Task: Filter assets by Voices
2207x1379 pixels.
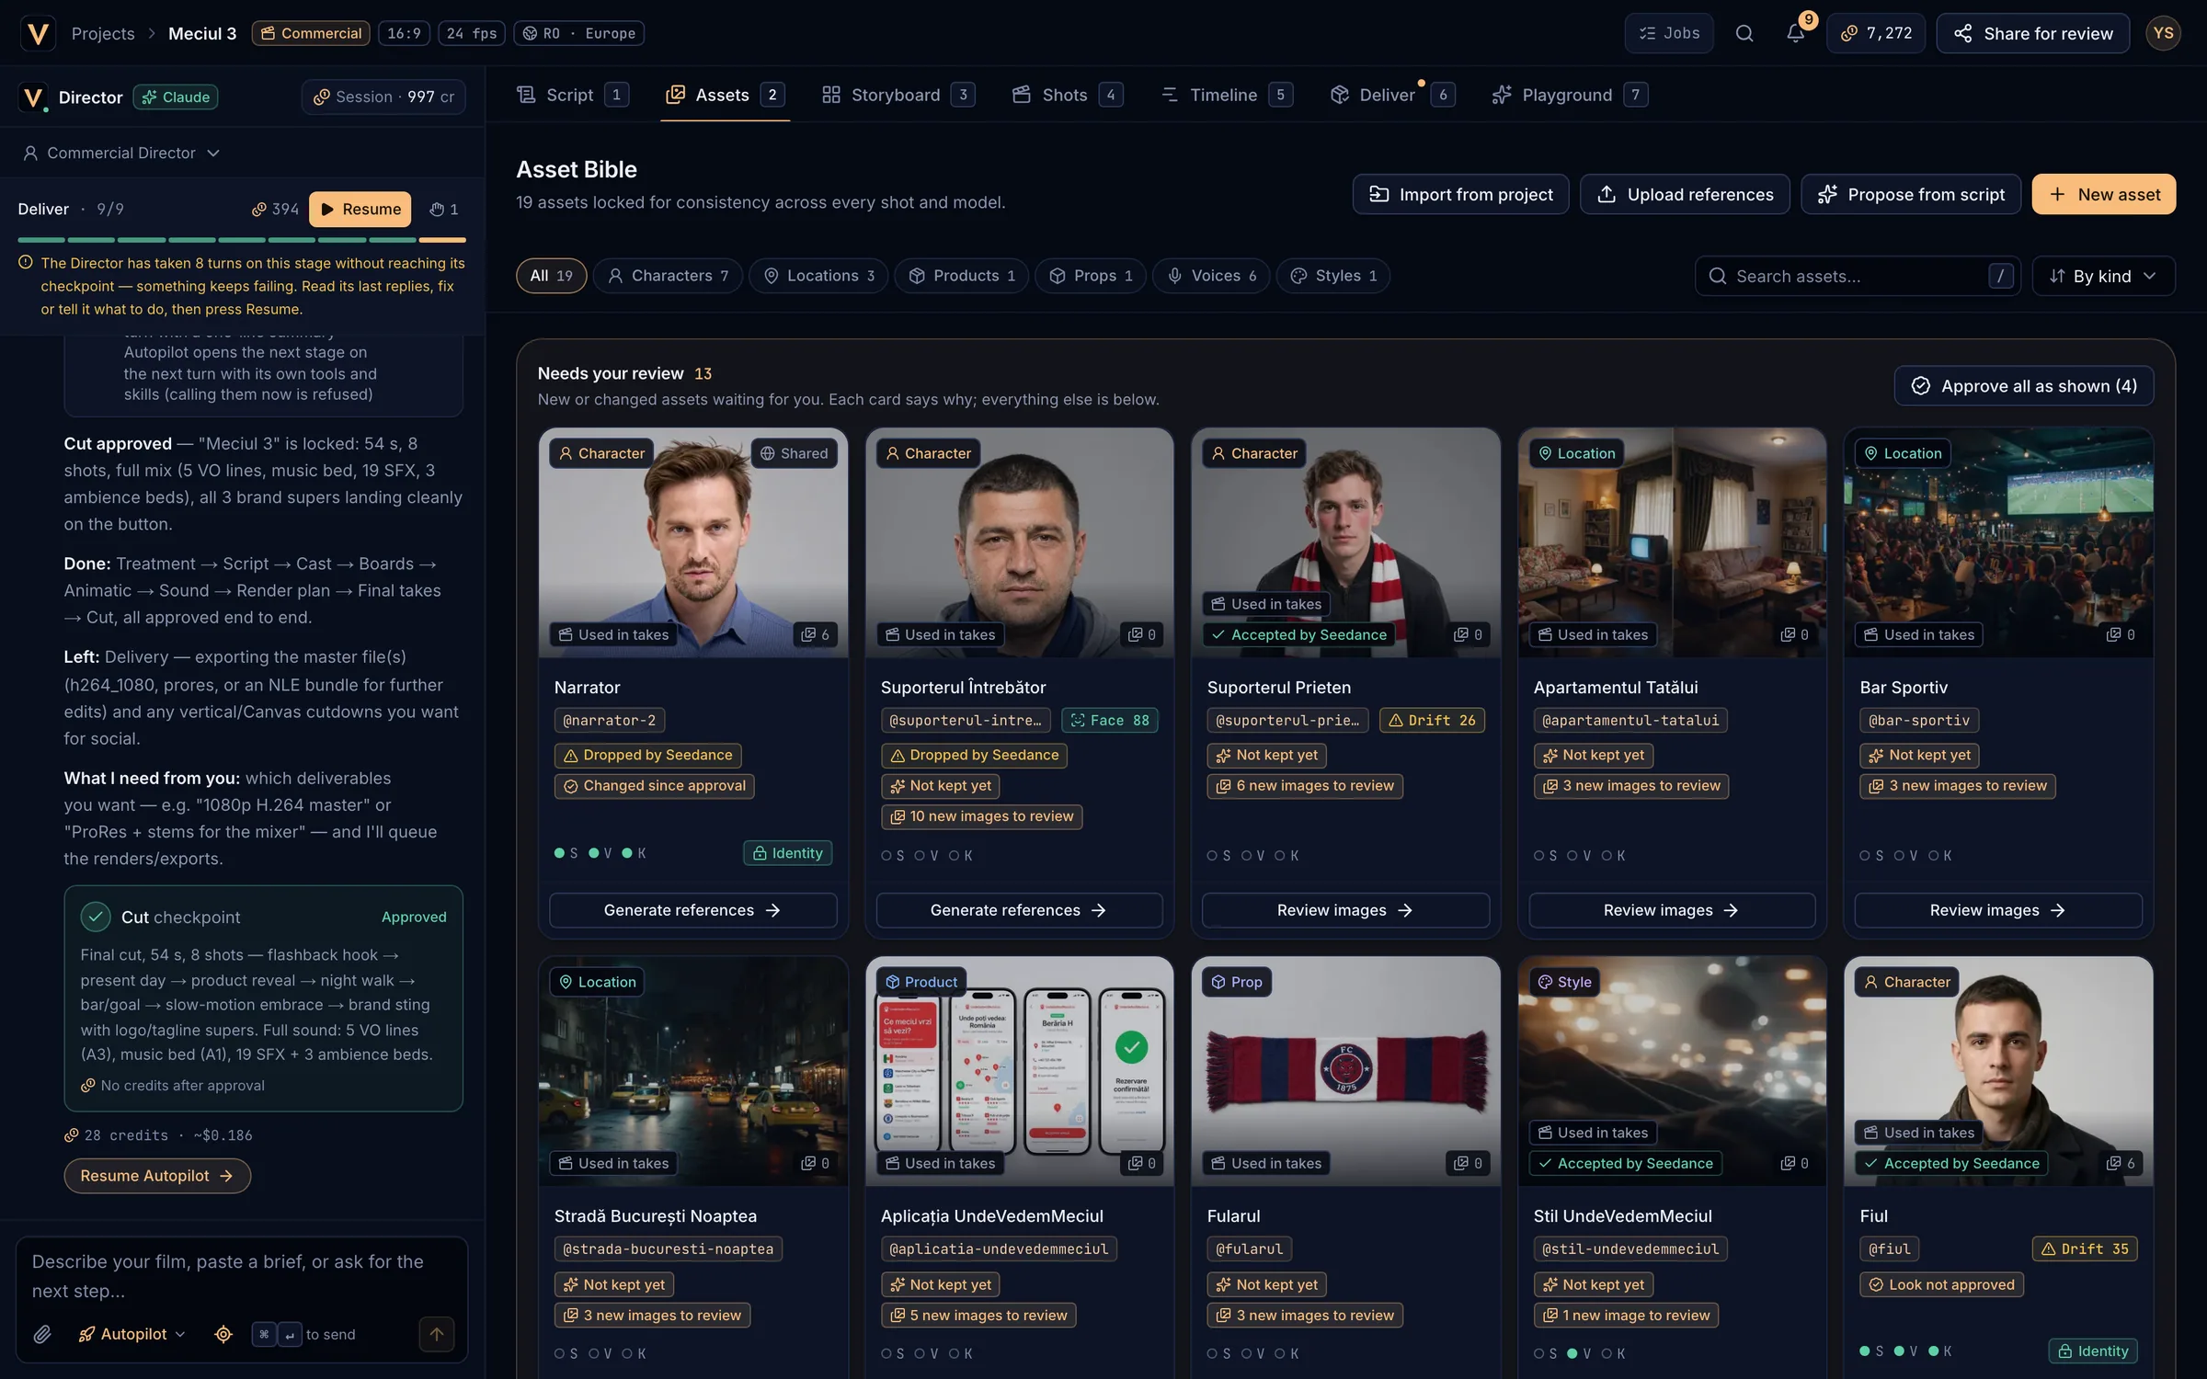Action: tap(1211, 276)
